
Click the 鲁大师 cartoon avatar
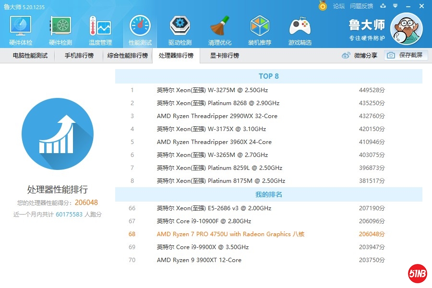(x=406, y=29)
